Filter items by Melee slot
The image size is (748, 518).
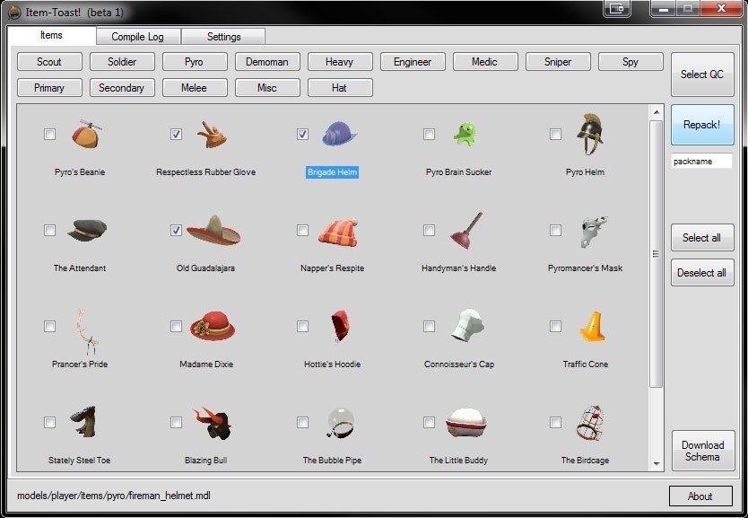[x=194, y=88]
